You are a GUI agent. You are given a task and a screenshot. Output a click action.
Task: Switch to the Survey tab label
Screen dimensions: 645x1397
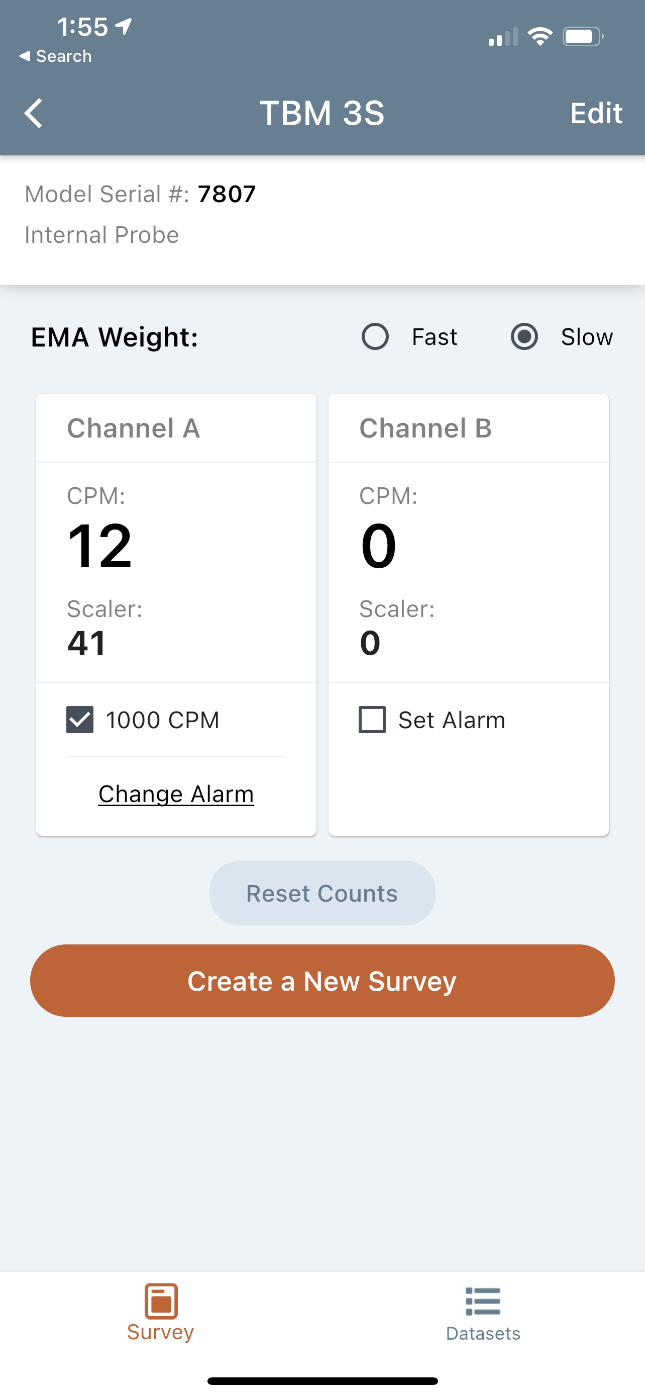coord(161,1332)
